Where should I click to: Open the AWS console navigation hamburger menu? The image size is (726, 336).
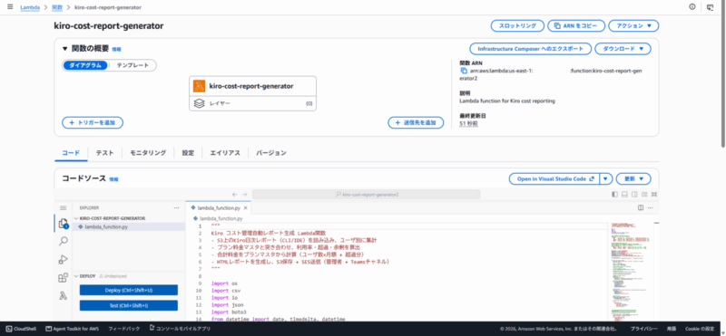10,7
